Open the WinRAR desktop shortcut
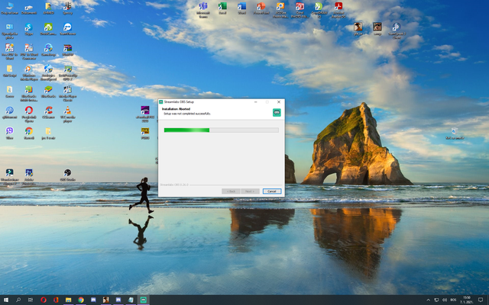Image resolution: width=489 pixels, height=305 pixels. point(68,50)
